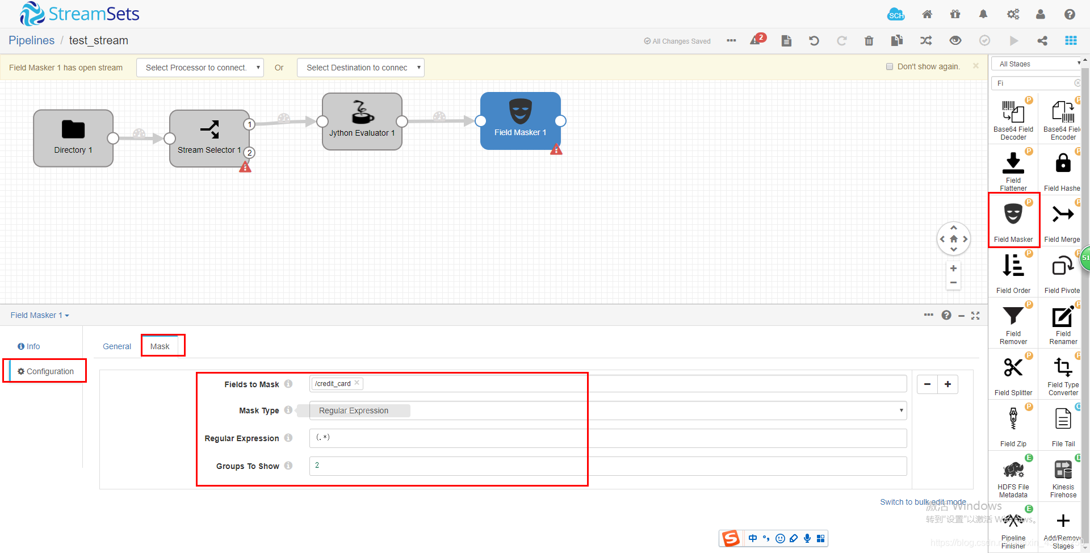
Task: Add HDFS File Metadata stage from library
Action: pyautogui.click(x=1013, y=477)
